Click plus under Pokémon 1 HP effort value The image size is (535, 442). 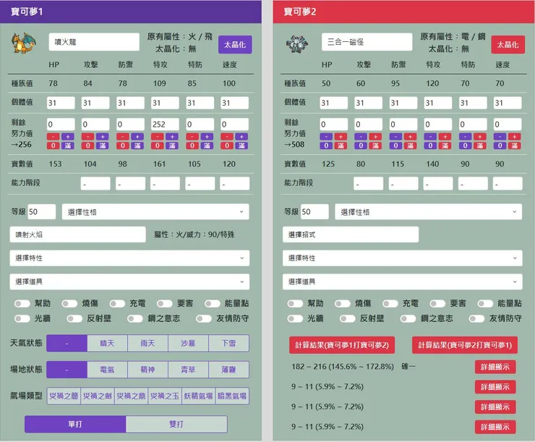point(67,137)
